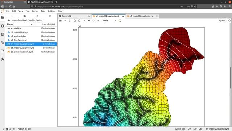This screenshot has height=131, width=232.
Task: Select p3_flopyModel.py in the file browser
Action: (31, 40)
